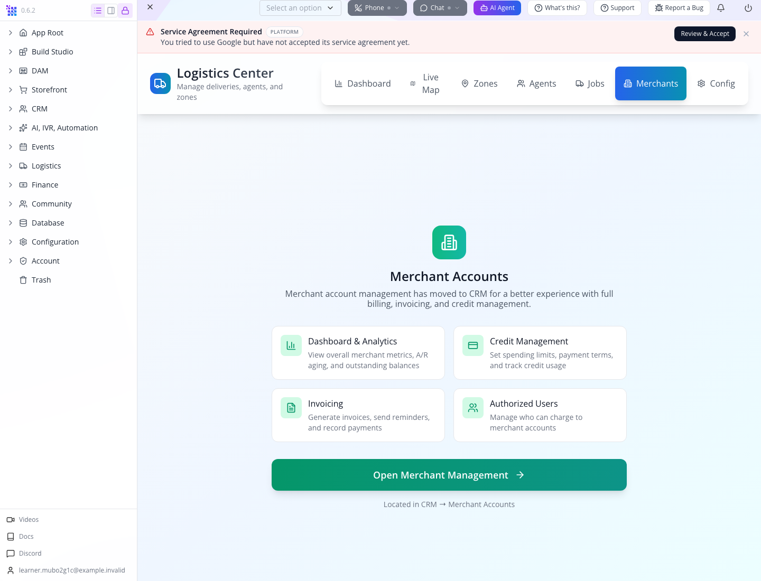Screen dimensions: 761x581
Task: Click the Report a Bug button
Action: pyautogui.click(x=679, y=8)
